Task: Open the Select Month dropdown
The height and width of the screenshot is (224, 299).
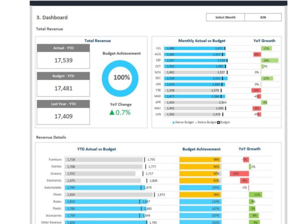Action: point(225,17)
